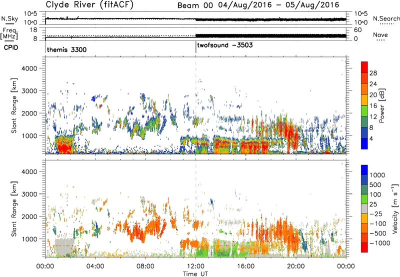400x277 pixels.
Task: Select the "05/Aug/2016" end date text
Action: click(312, 5)
